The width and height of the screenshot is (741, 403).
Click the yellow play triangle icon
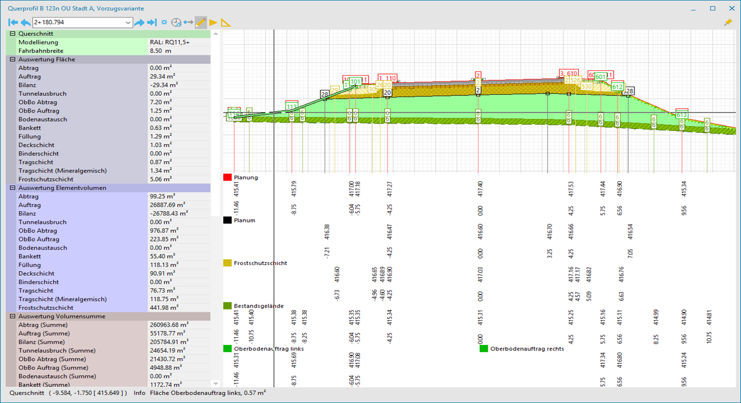pyautogui.click(x=213, y=22)
